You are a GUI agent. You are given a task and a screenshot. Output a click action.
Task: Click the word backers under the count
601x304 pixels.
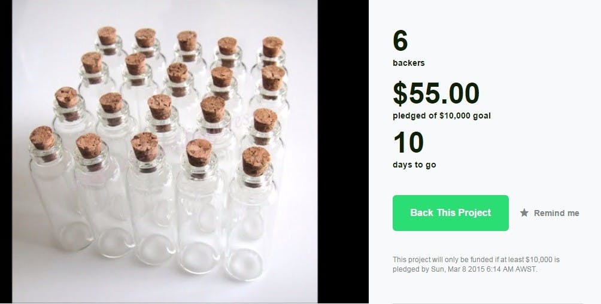click(409, 63)
